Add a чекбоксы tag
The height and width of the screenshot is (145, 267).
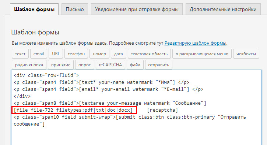(x=246, y=54)
